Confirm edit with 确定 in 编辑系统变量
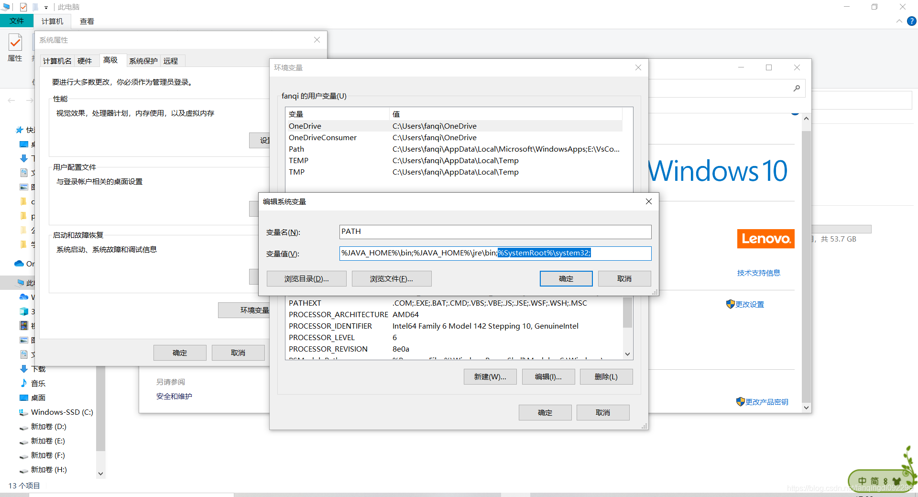Screen dimensions: 918x497 (x=566, y=279)
